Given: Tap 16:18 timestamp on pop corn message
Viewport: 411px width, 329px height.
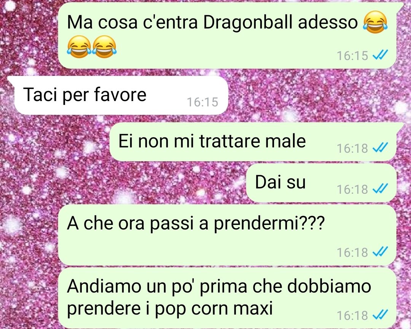Looking at the screenshot, I should click(x=352, y=315).
